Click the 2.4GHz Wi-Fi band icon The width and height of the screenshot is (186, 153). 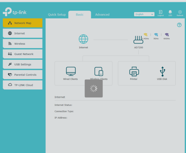click(x=145, y=35)
